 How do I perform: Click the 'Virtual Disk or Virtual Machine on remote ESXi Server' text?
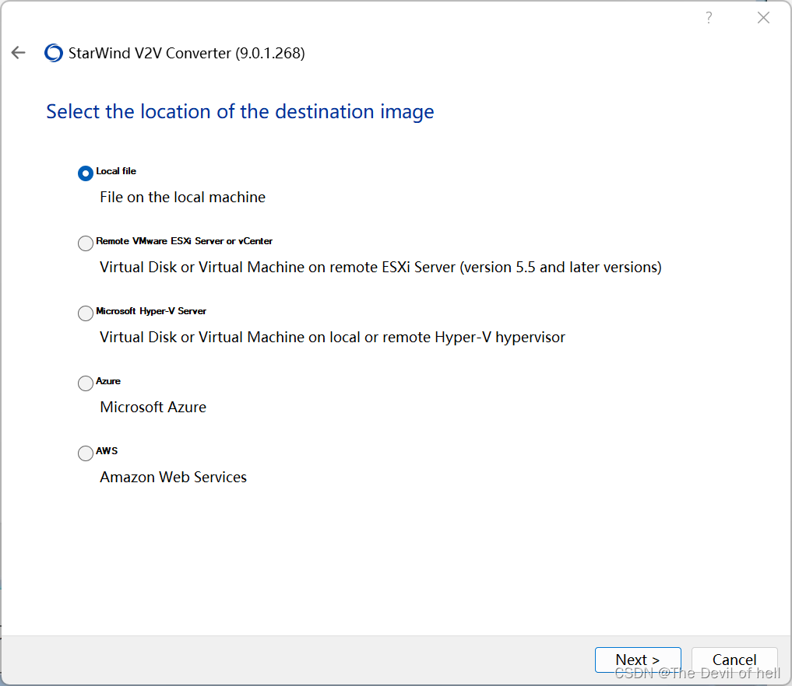(x=277, y=267)
